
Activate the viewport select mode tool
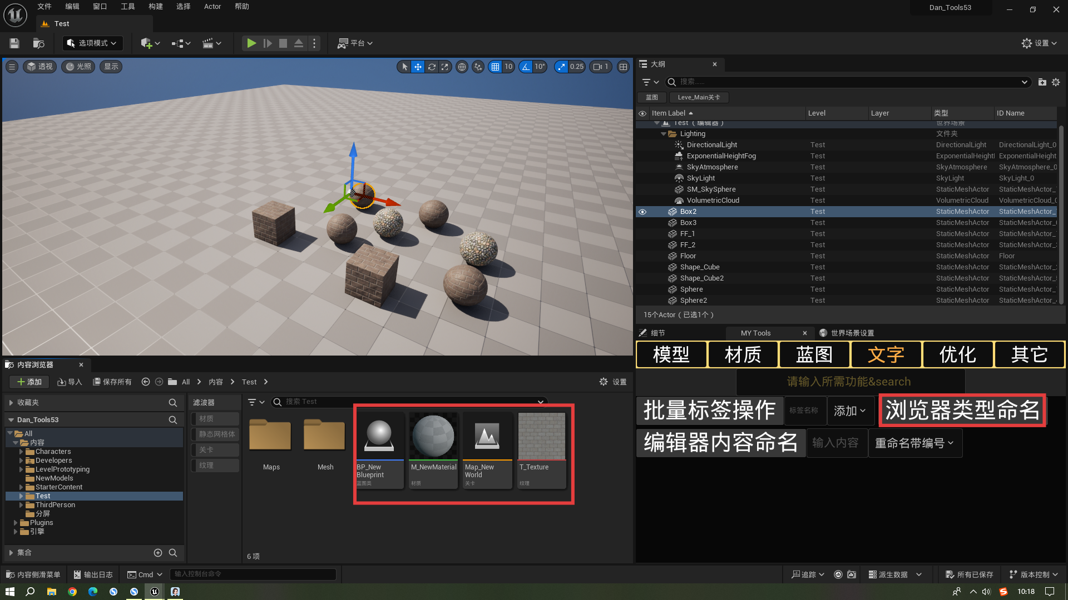[404, 67]
